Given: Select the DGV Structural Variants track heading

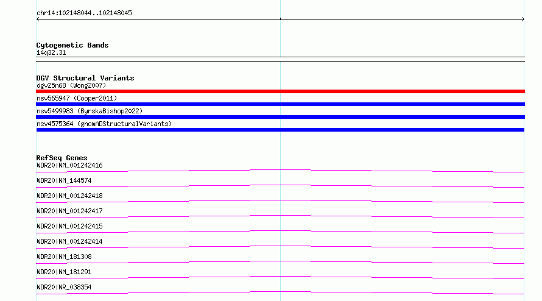Looking at the screenshot, I should 85,78.
